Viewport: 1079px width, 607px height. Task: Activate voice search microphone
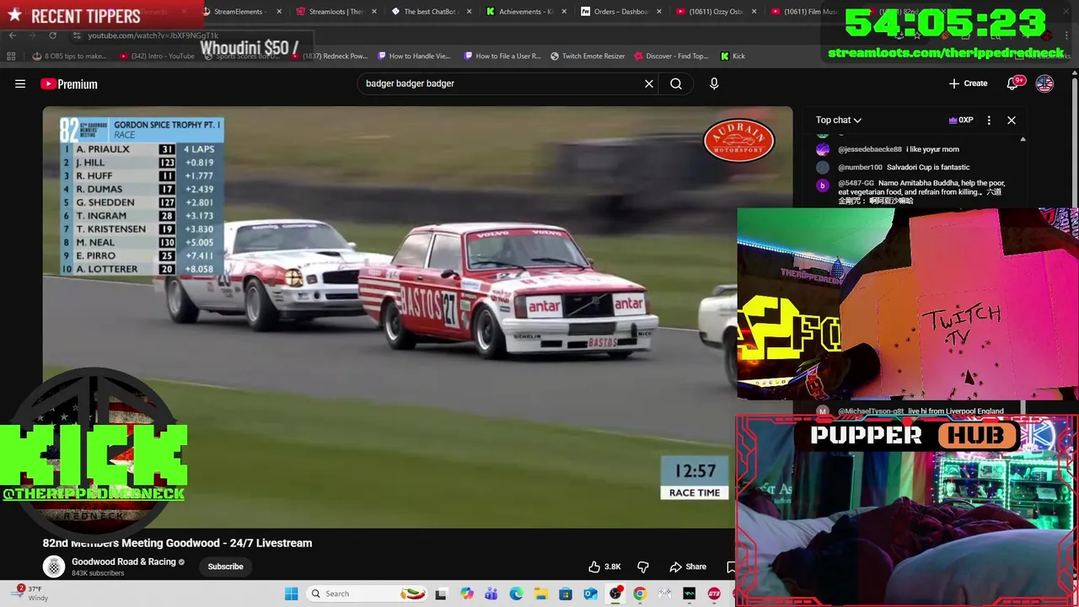tap(714, 83)
